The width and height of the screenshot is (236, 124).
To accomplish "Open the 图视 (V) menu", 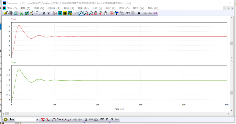I will (x=39, y=8).
